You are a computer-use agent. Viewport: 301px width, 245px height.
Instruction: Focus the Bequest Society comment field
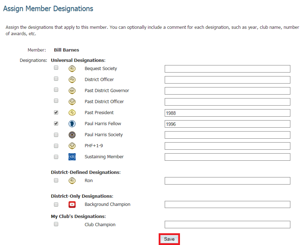pos(227,69)
